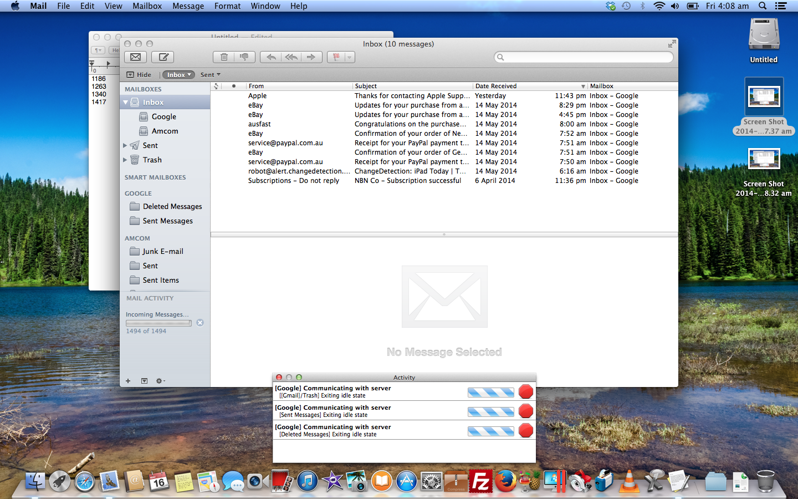Select the Google inbox in sidebar
This screenshot has width=798, height=499.
pyautogui.click(x=165, y=117)
